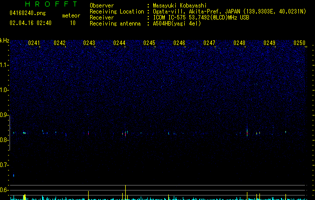Click the Receiving antenna label
The width and height of the screenshot is (315, 200).
click(115, 23)
